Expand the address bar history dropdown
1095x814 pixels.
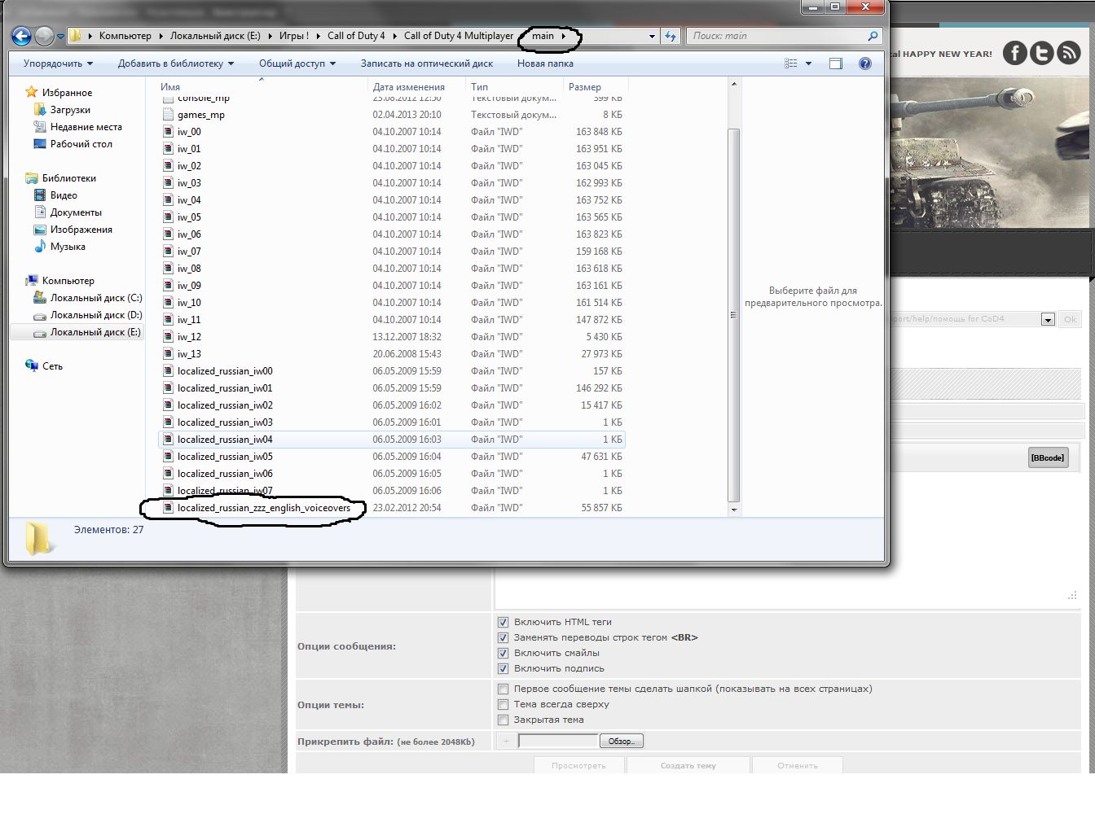pos(652,36)
